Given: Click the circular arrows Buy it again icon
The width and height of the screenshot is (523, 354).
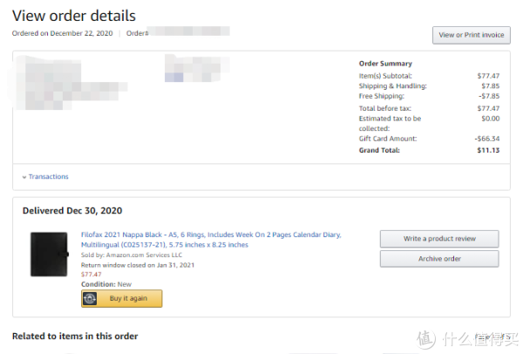Looking at the screenshot, I should click(x=90, y=298).
